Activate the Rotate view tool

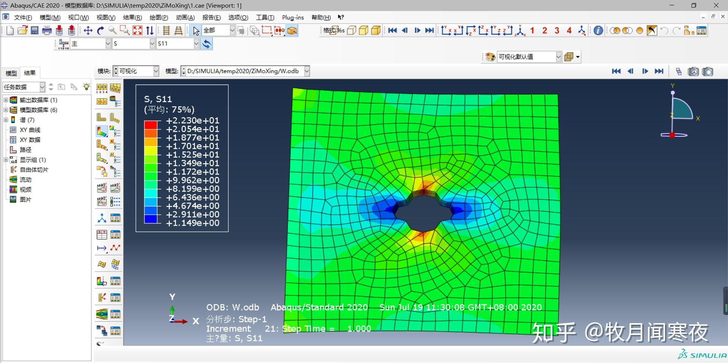[x=100, y=30]
